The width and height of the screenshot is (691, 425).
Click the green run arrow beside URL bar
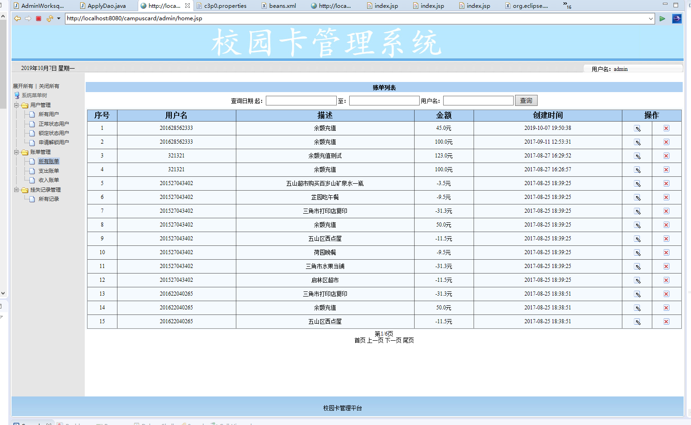[x=662, y=19]
